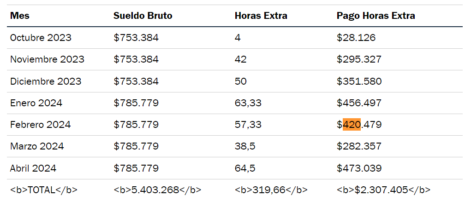Click the Horas Extra column header

261,16
